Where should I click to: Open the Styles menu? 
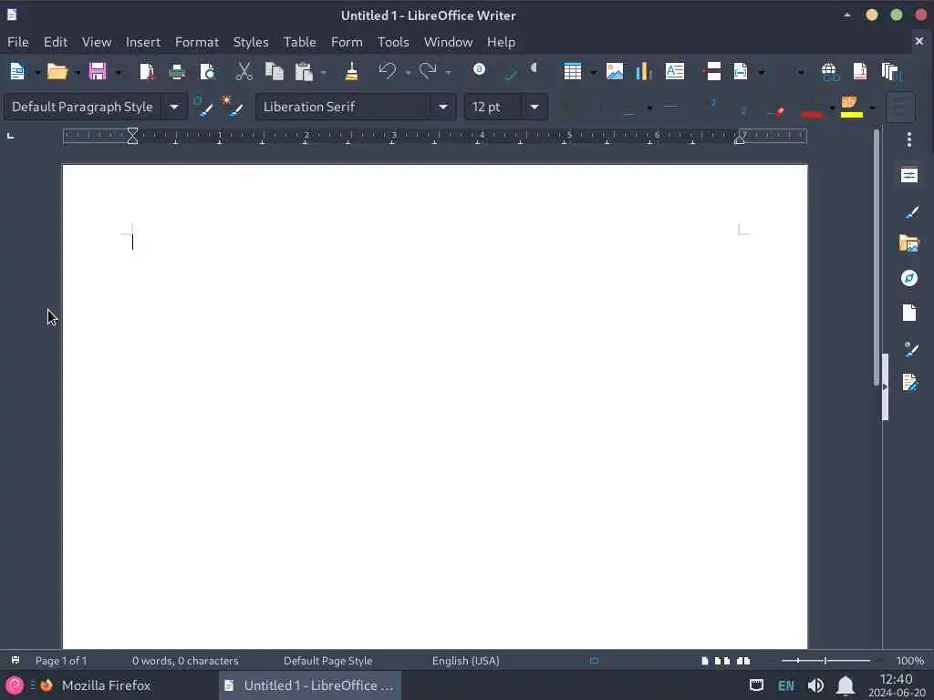tap(251, 42)
